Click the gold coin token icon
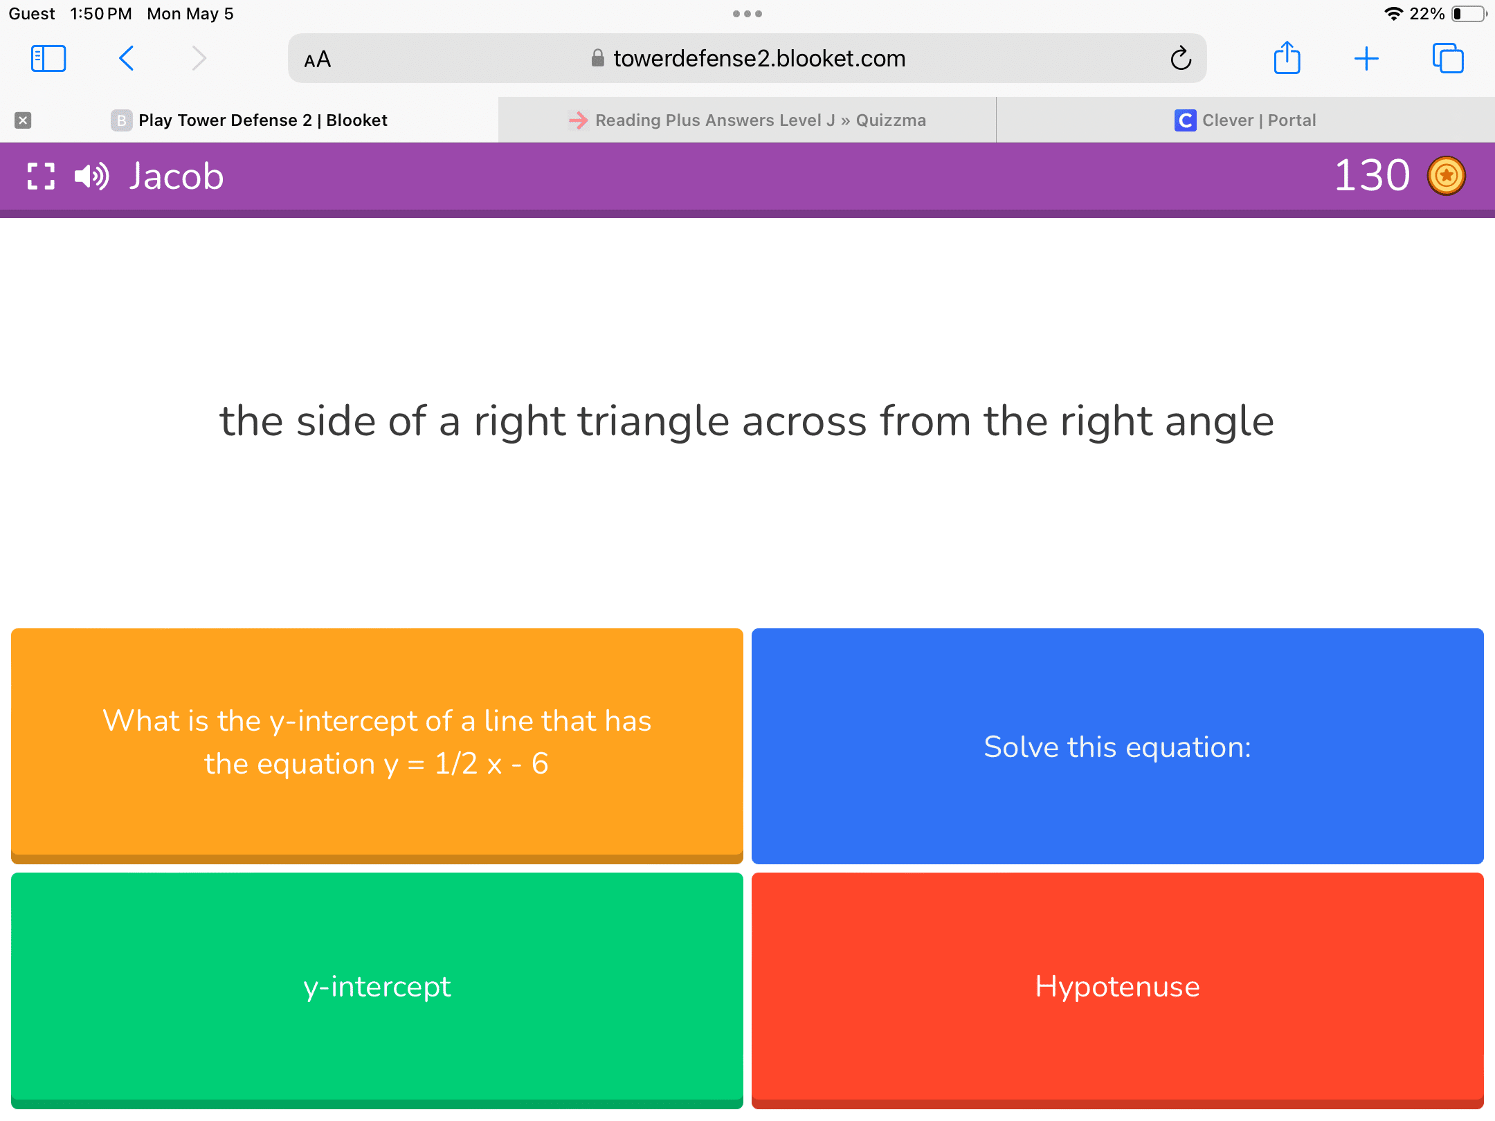The height and width of the screenshot is (1121, 1495). (x=1447, y=176)
